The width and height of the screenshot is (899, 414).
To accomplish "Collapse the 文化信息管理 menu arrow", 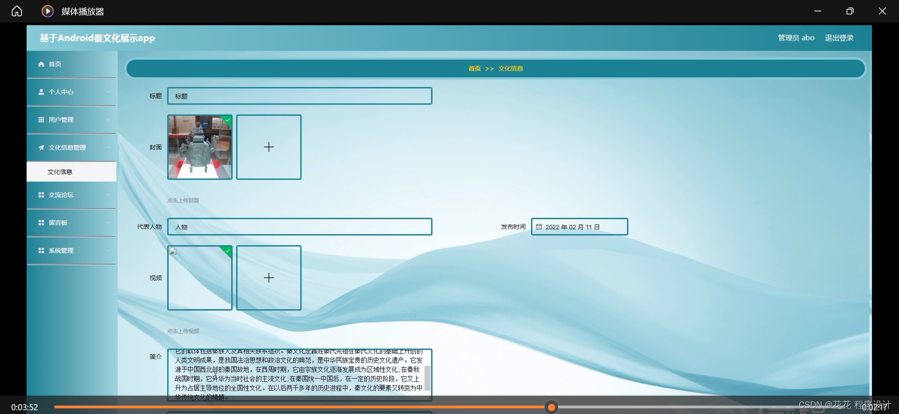I will click(x=108, y=148).
